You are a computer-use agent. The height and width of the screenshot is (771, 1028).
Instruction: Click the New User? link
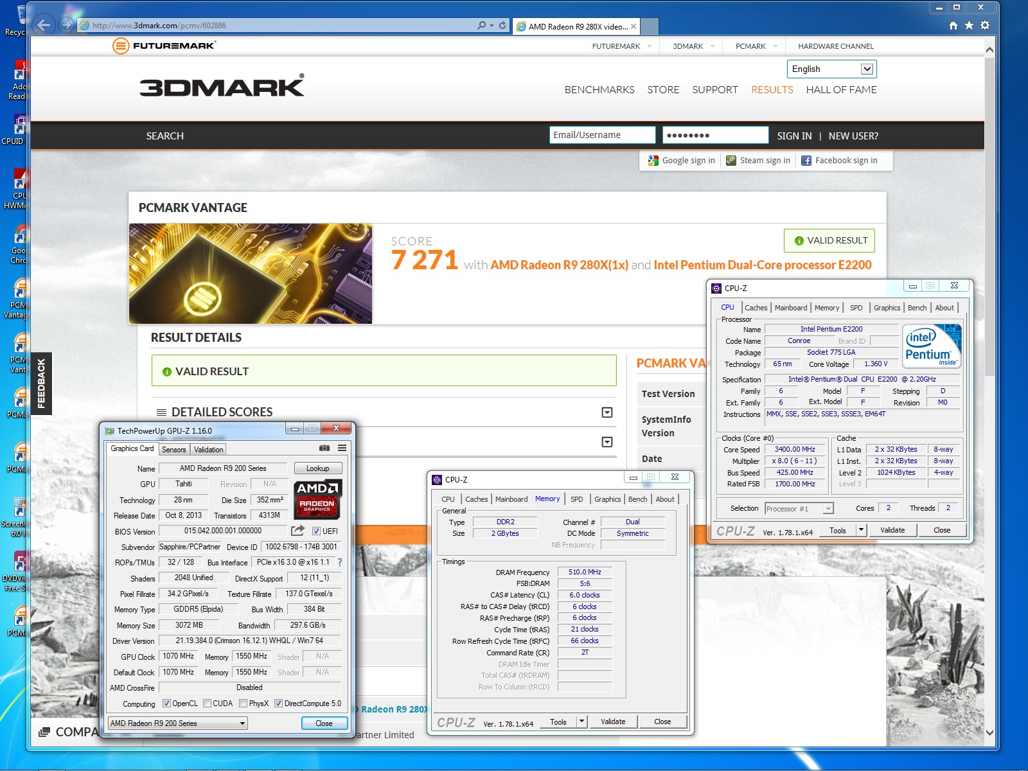pos(853,136)
